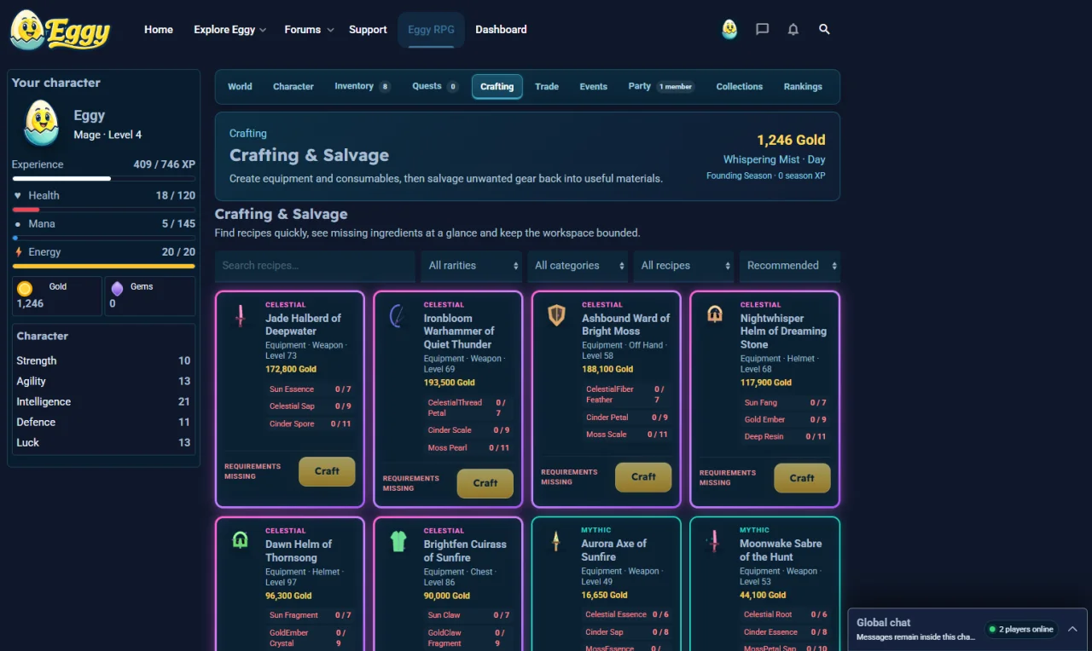Image resolution: width=1092 pixels, height=651 pixels.
Task: Open the Recommended sort dropdown
Action: point(789,266)
